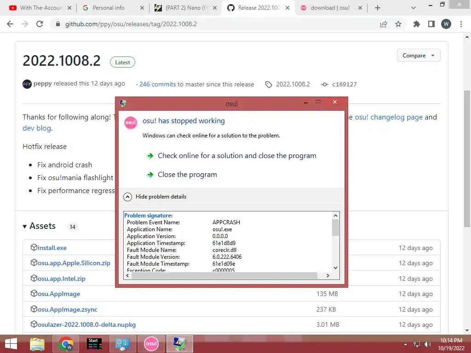This screenshot has width=471, height=353.
Task: Collapse Hide problem details
Action: [x=155, y=197]
